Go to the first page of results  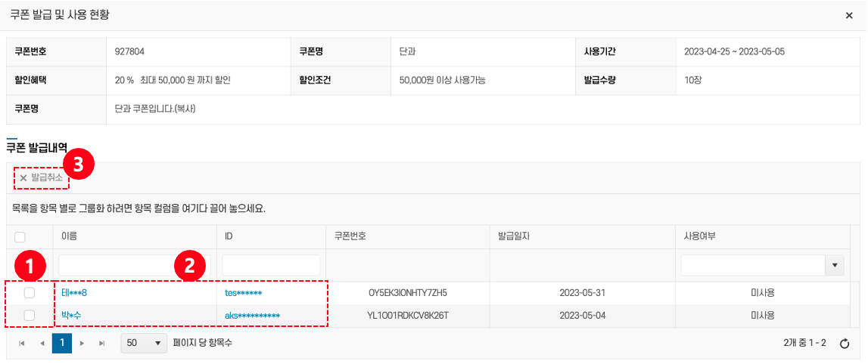[x=22, y=344]
